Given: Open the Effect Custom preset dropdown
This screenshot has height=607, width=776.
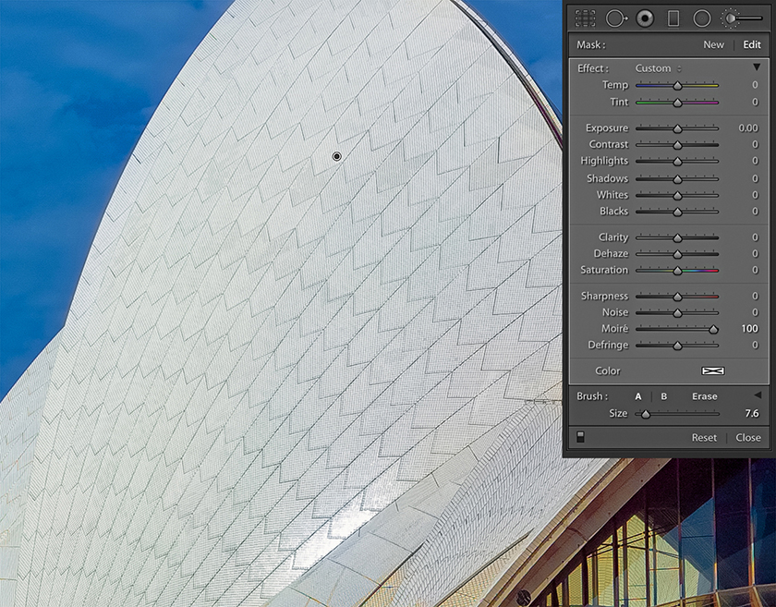Looking at the screenshot, I should pos(658,68).
